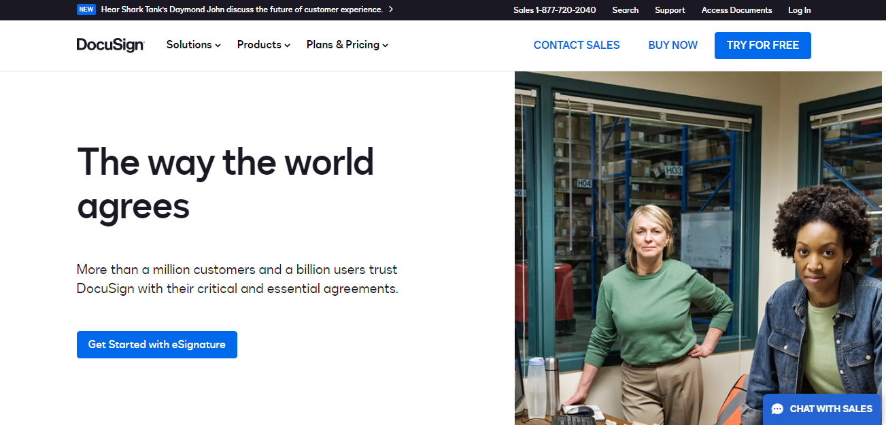Click the headline "The way the world agrees"
The height and width of the screenshot is (425, 886).
(x=225, y=183)
